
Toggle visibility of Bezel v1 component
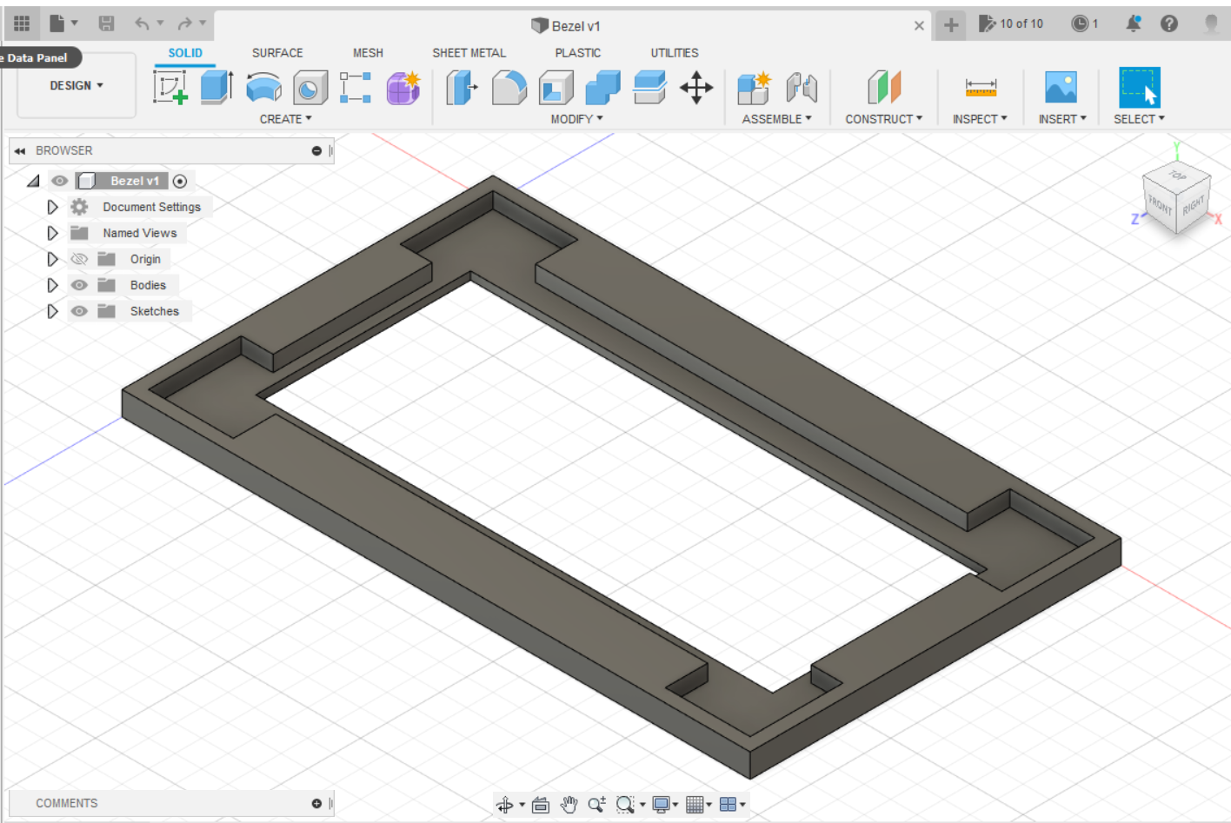pos(59,181)
